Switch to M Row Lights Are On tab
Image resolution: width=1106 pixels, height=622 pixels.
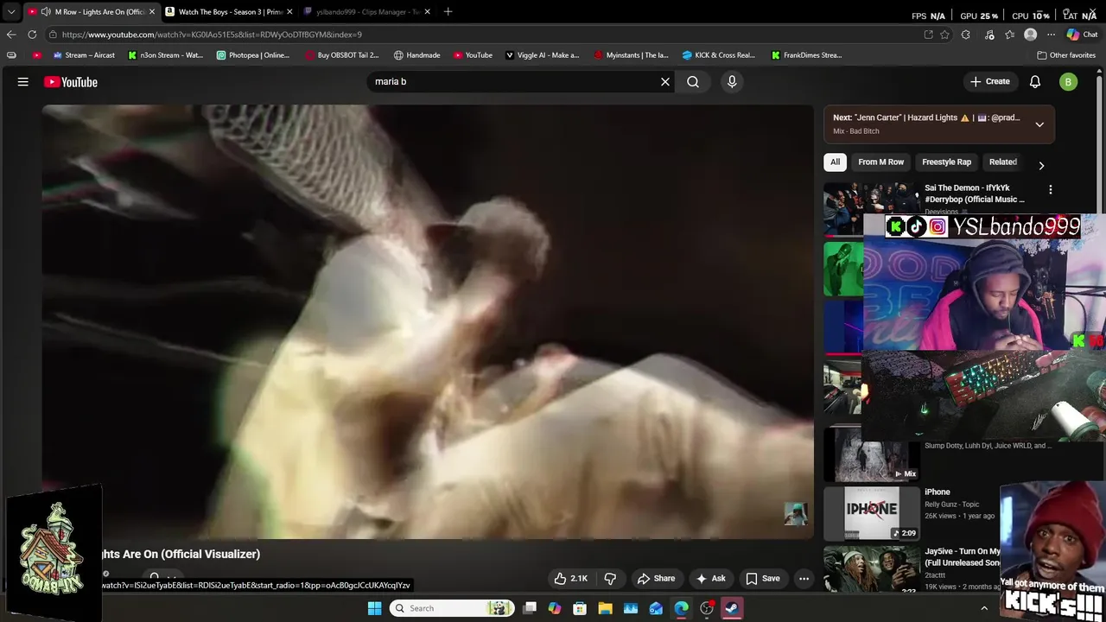92,12
